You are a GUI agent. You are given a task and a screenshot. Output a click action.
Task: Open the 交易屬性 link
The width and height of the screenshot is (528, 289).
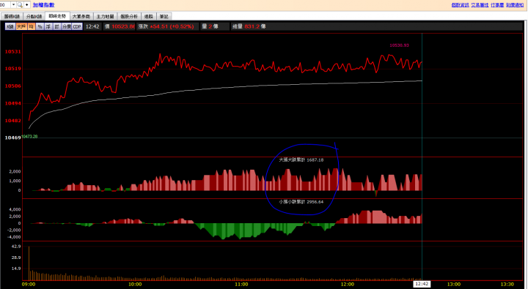[480, 5]
